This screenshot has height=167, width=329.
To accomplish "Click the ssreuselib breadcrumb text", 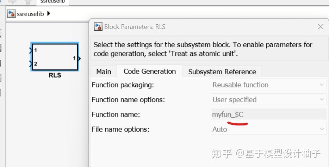I will [30, 14].
